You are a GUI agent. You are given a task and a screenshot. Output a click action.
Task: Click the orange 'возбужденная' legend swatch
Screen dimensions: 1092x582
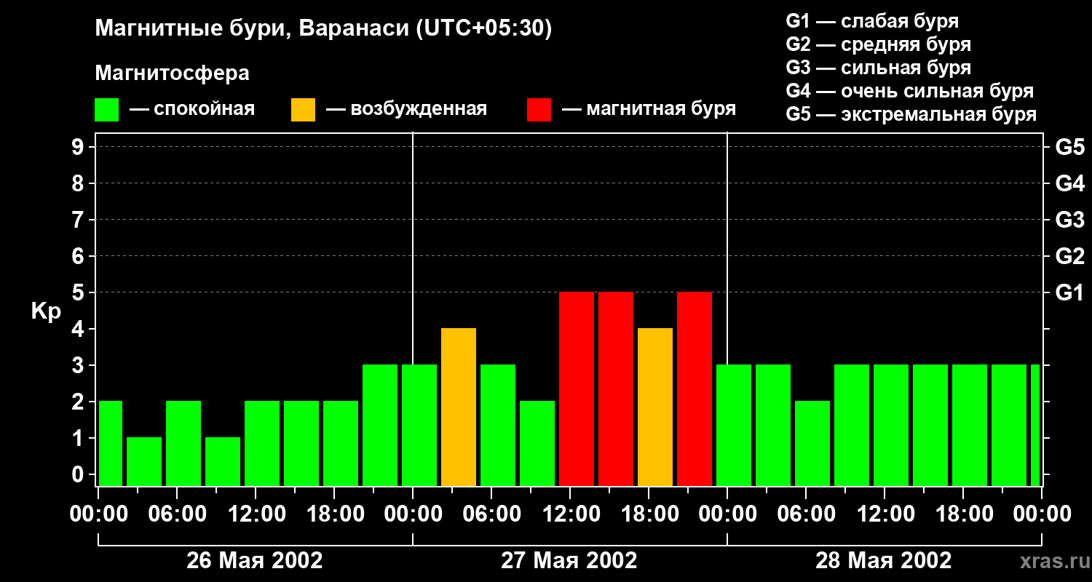pos(303,110)
